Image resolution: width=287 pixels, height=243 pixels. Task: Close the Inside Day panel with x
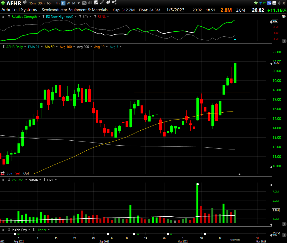coord(3,230)
